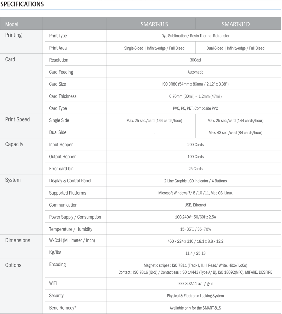The image size is (282, 314).
Task: Click the "Card Feeding" row label
Action: point(61,72)
